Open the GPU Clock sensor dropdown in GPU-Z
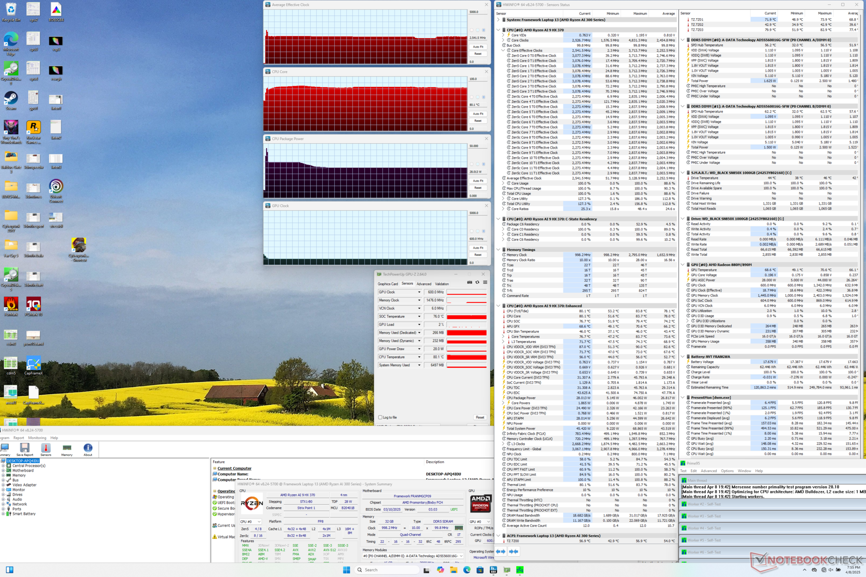This screenshot has height=577, width=866. [419, 292]
